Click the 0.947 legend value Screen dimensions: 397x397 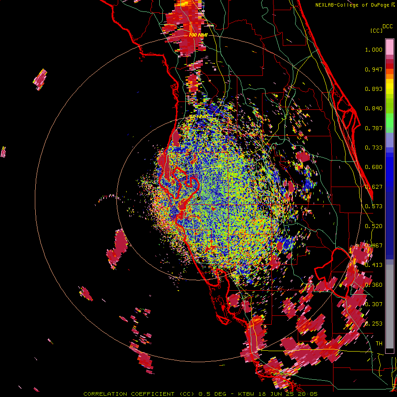point(374,69)
